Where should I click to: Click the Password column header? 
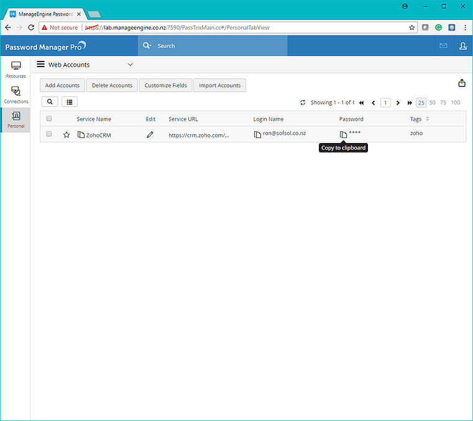[x=351, y=119]
